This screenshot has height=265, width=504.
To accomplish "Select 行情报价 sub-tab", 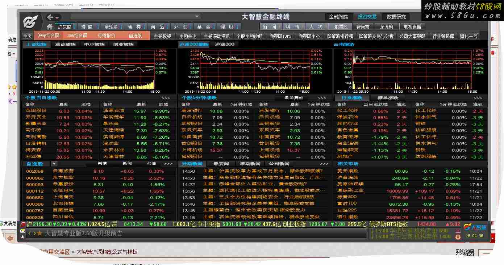I will click(x=107, y=36).
